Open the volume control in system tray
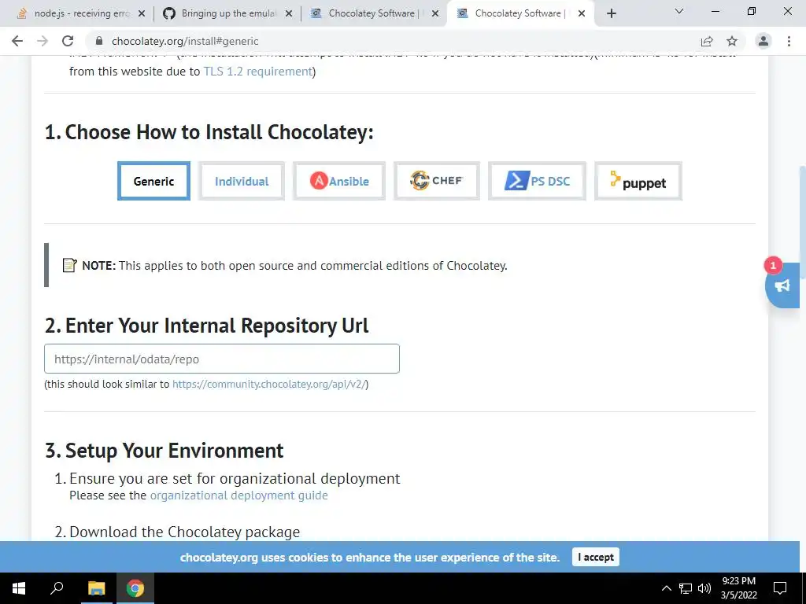 tap(704, 588)
